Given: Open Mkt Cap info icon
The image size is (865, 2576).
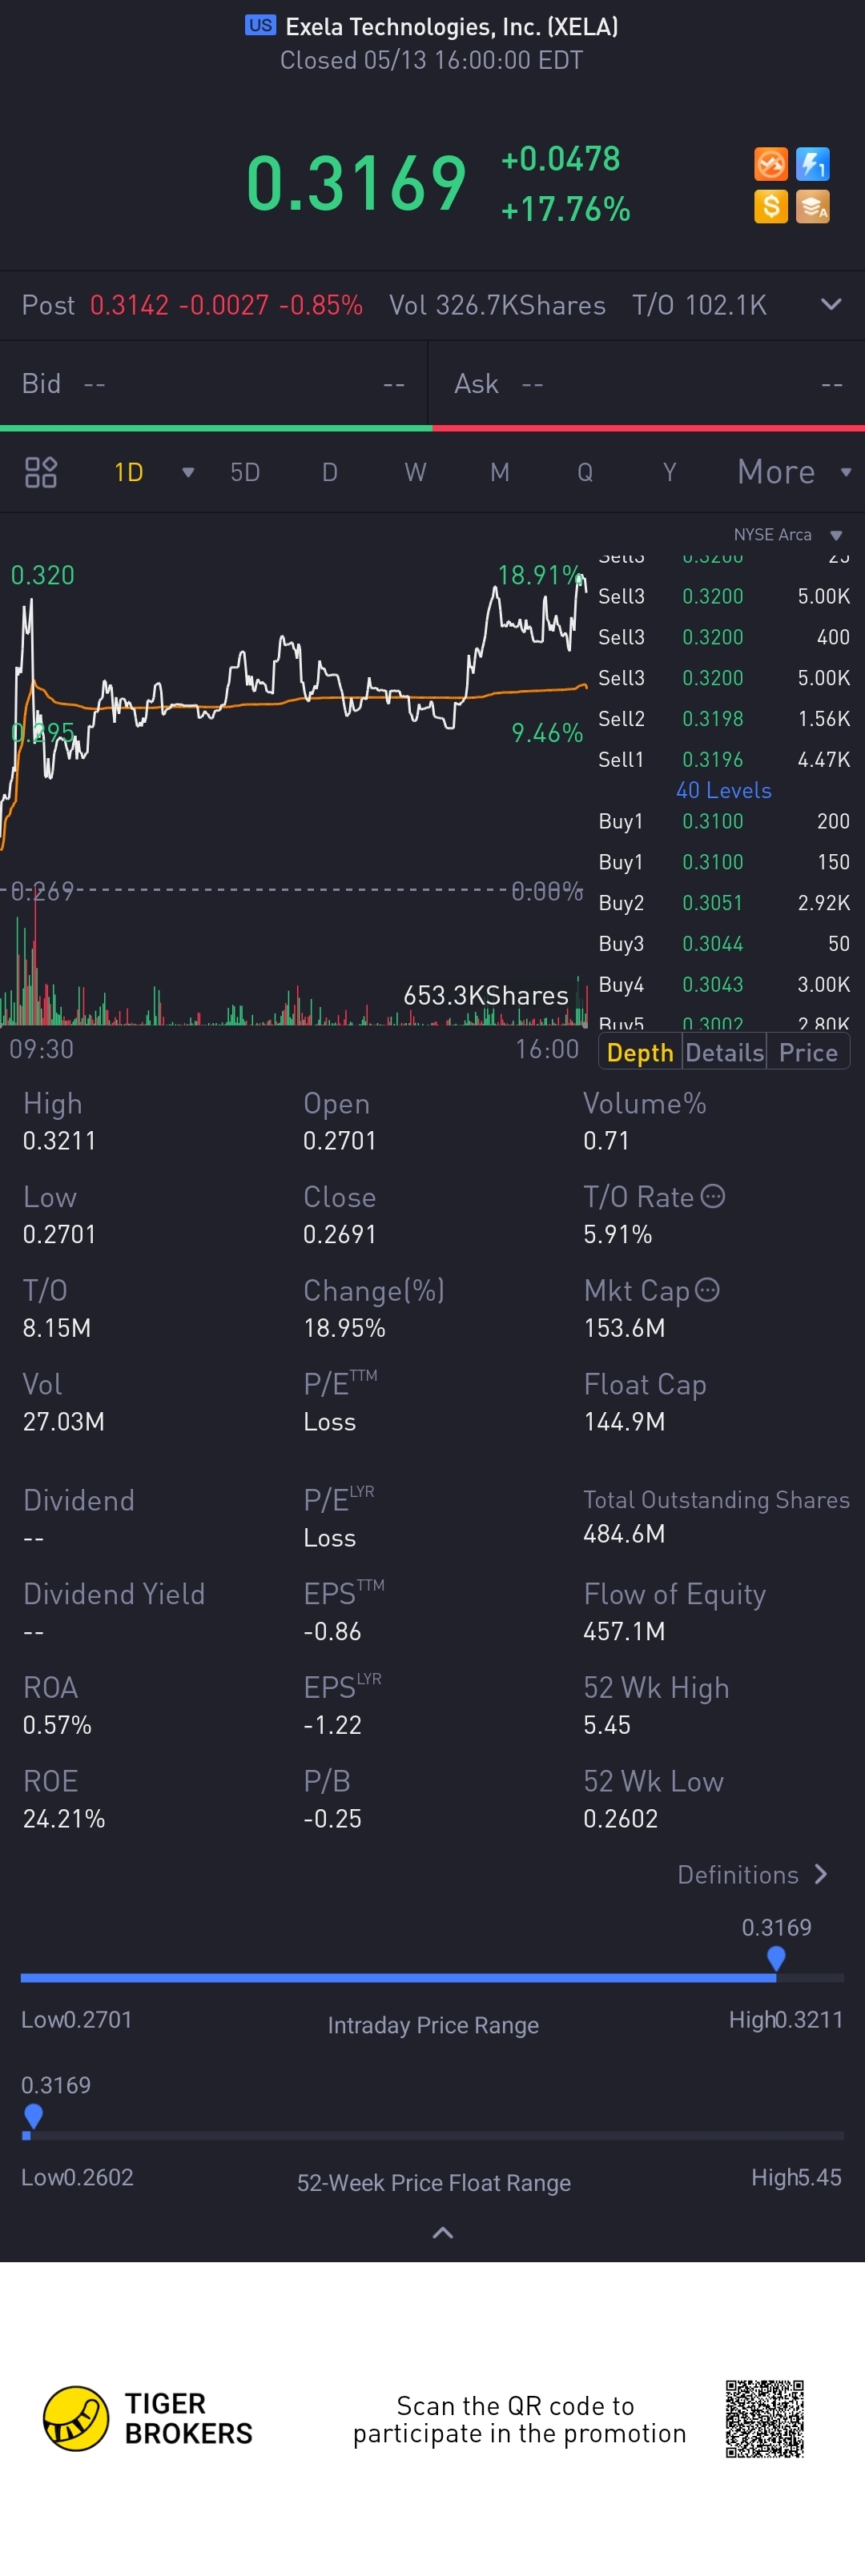Looking at the screenshot, I should 707,1290.
